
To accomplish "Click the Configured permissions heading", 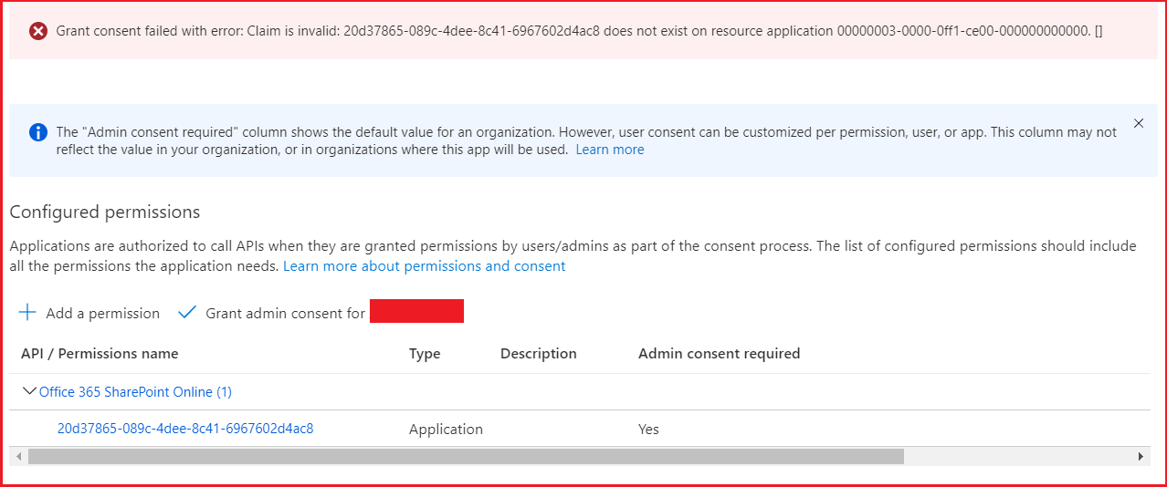I will pos(105,212).
